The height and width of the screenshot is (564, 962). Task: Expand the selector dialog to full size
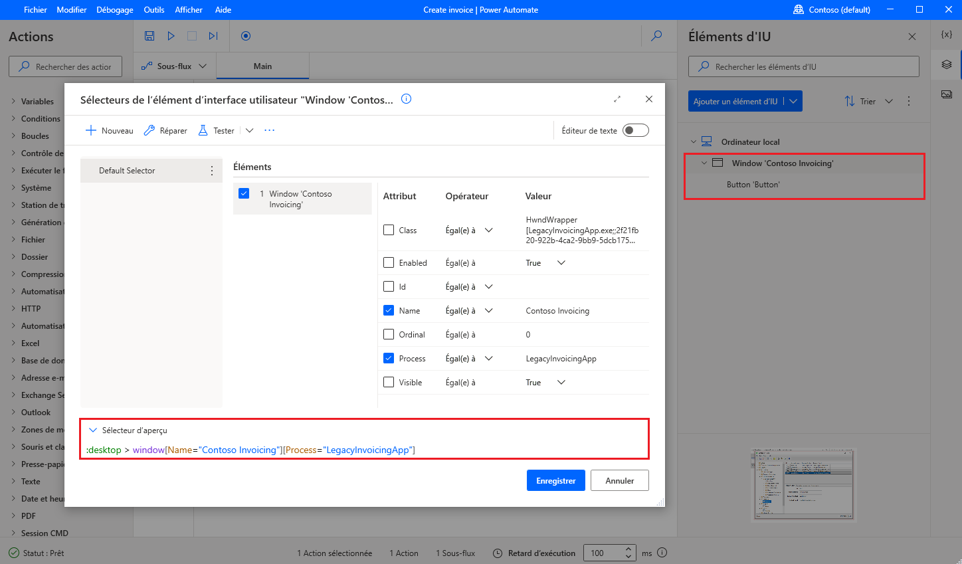pyautogui.click(x=617, y=99)
